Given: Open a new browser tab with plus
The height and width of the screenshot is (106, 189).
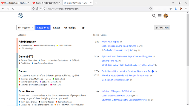Looking at the screenshot, I should point(96,3).
